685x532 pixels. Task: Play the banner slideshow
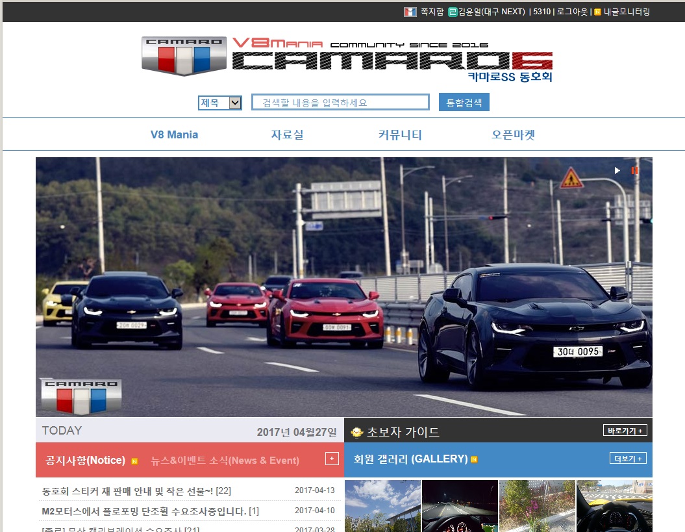[617, 170]
